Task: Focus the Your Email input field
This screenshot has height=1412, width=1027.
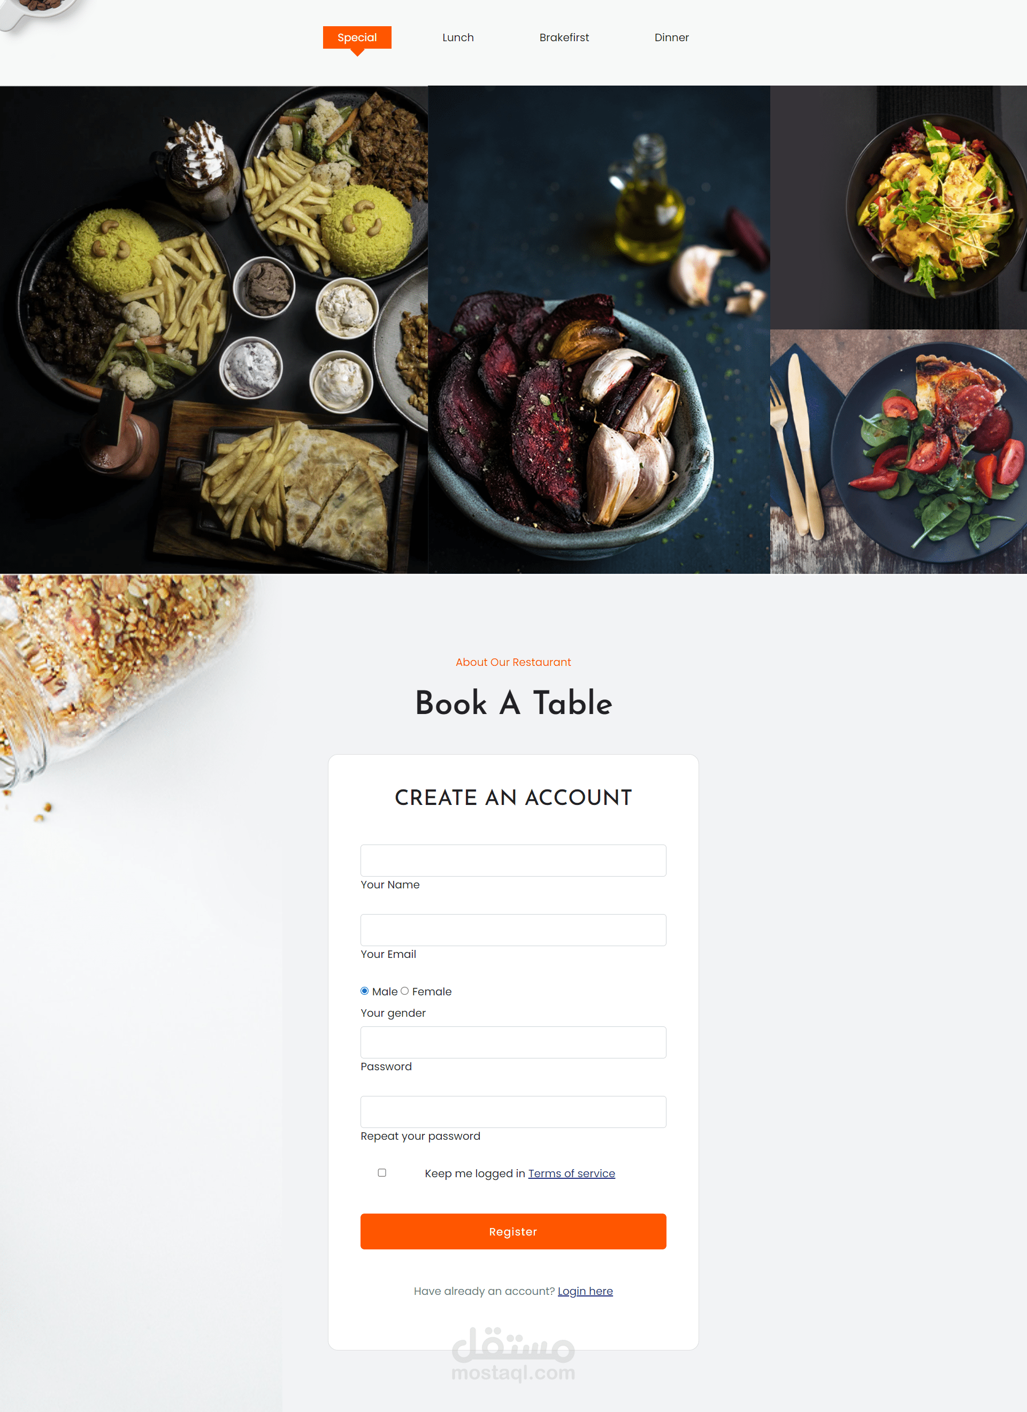Action: pos(513,930)
